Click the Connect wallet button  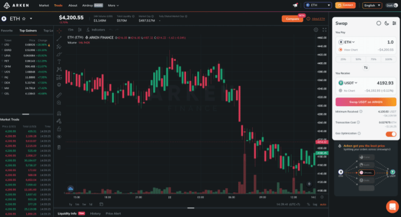346,5
